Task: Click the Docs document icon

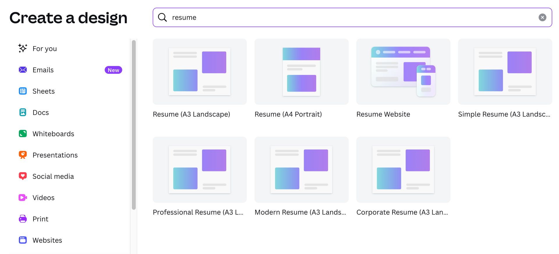Action: (x=23, y=112)
